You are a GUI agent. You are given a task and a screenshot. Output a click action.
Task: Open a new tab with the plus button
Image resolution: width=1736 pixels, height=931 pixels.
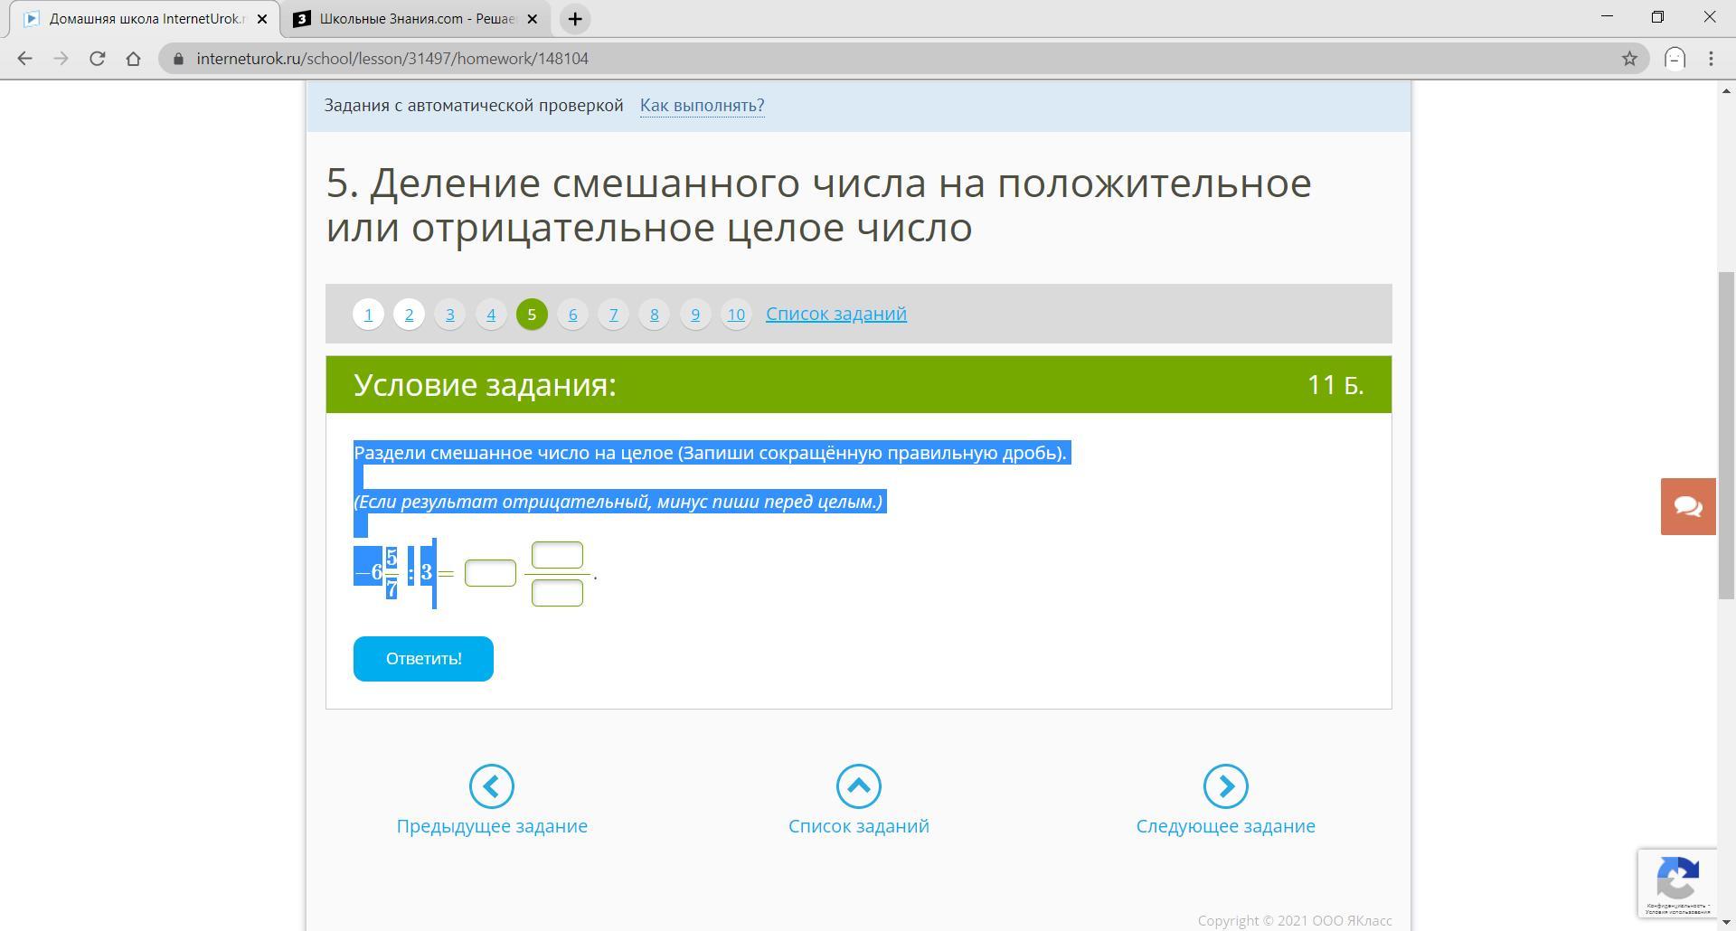(575, 19)
